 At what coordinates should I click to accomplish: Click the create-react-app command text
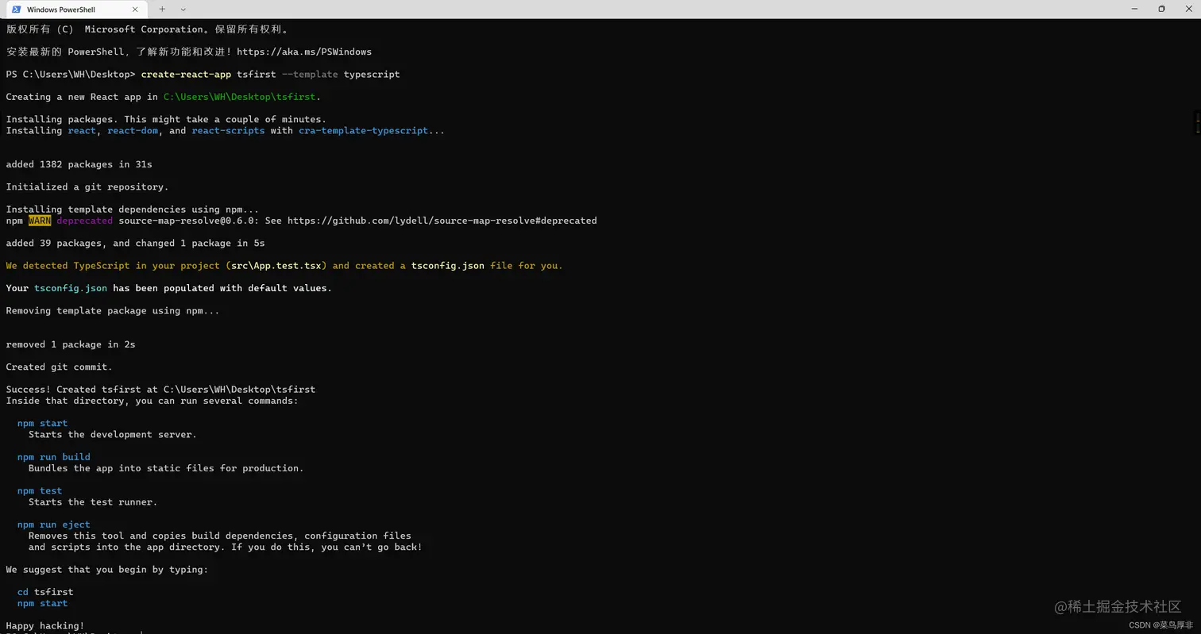coord(186,75)
